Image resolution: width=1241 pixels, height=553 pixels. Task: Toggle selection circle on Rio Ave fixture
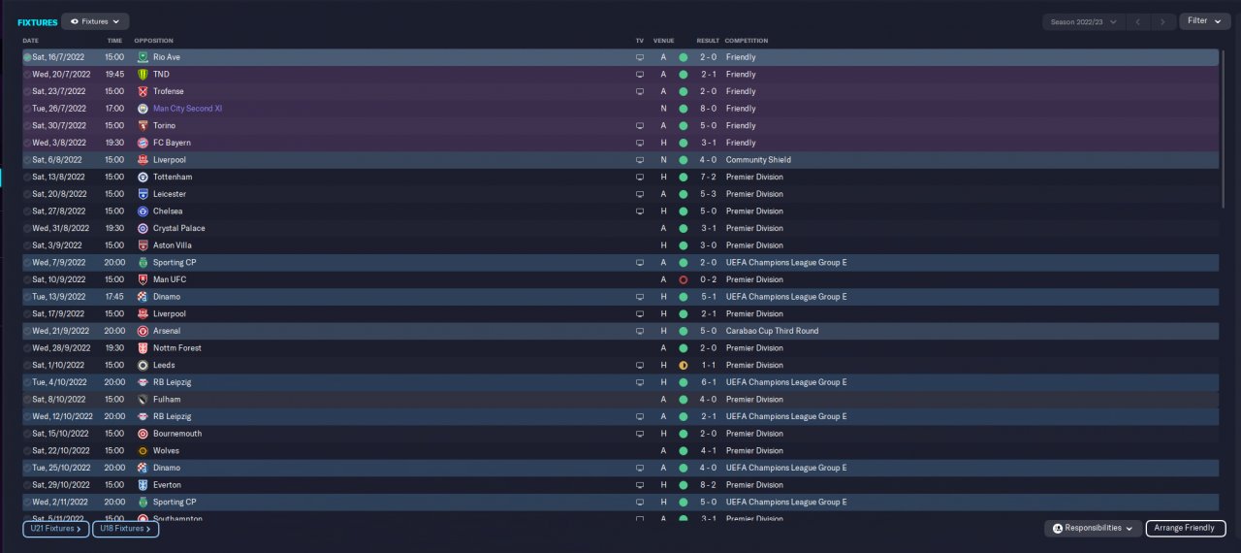tap(27, 57)
